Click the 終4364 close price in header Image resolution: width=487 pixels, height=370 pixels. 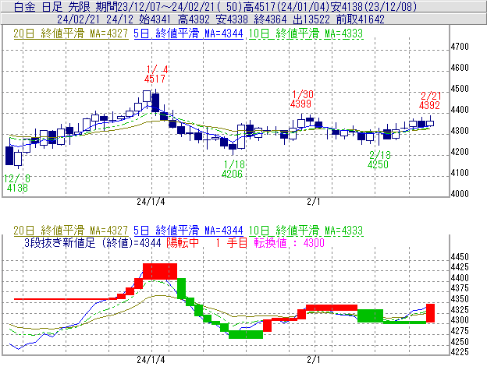click(270, 19)
